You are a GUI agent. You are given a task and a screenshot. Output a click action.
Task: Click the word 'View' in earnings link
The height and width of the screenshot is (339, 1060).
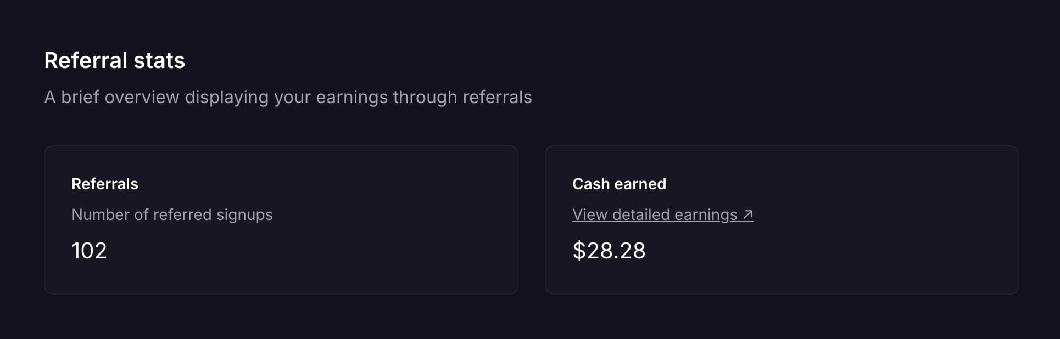(589, 214)
